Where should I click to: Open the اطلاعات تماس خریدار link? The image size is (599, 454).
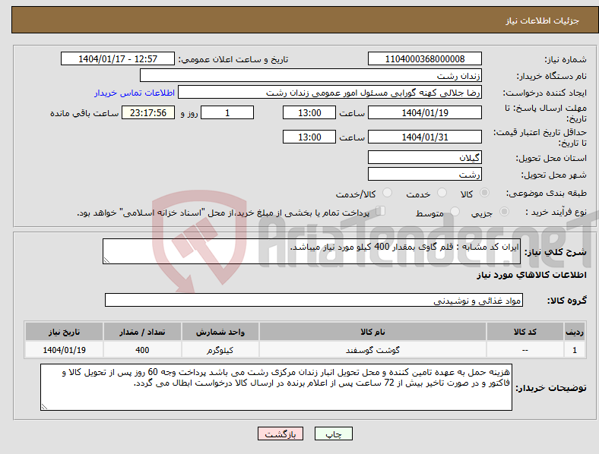[x=135, y=93]
